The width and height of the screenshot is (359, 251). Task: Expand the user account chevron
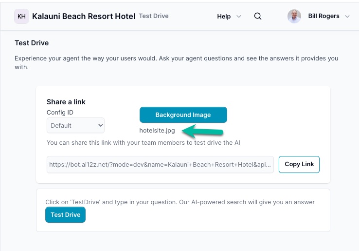(x=347, y=17)
